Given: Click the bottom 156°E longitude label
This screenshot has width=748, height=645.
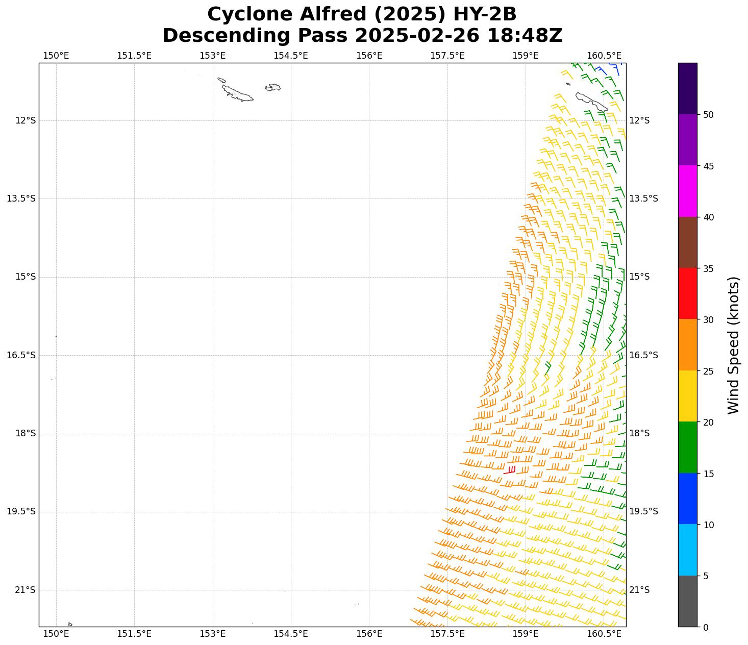Looking at the screenshot, I should pos(369,634).
